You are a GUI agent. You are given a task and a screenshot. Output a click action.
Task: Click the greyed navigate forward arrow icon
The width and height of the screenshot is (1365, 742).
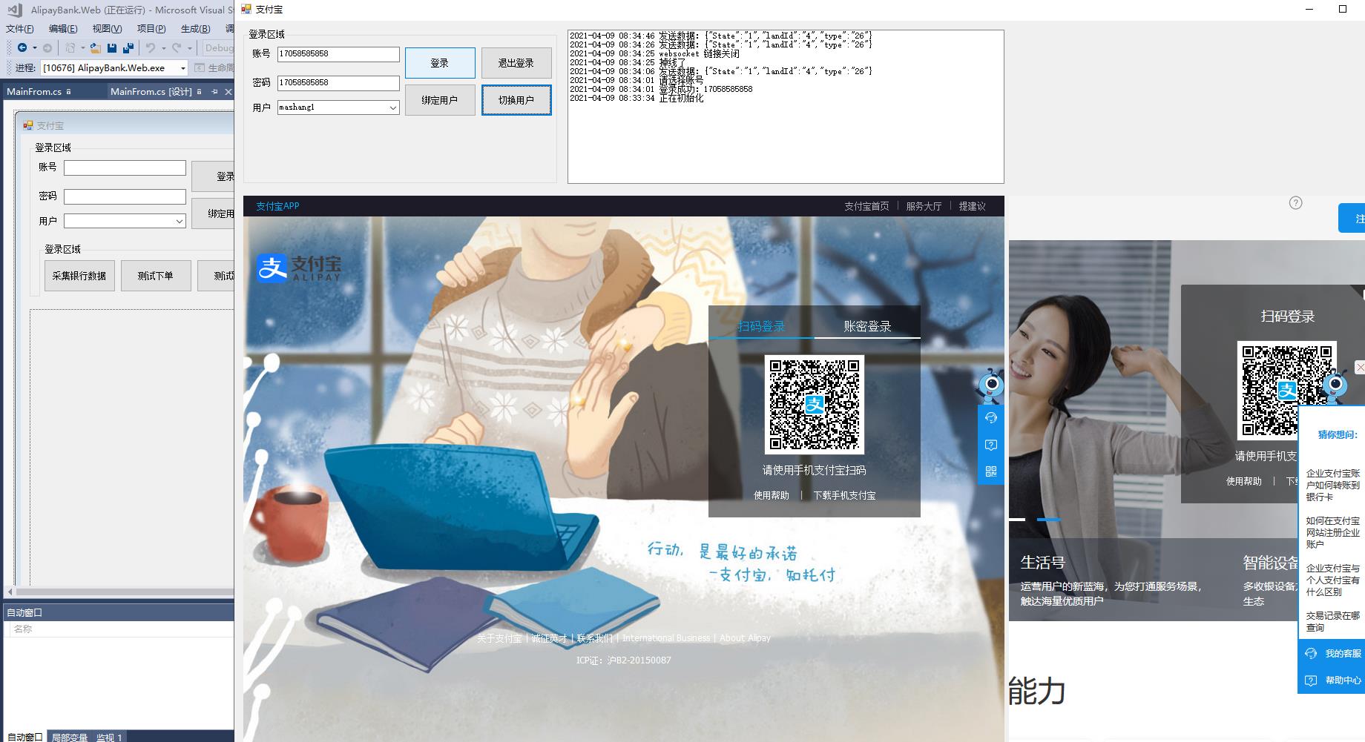point(47,47)
